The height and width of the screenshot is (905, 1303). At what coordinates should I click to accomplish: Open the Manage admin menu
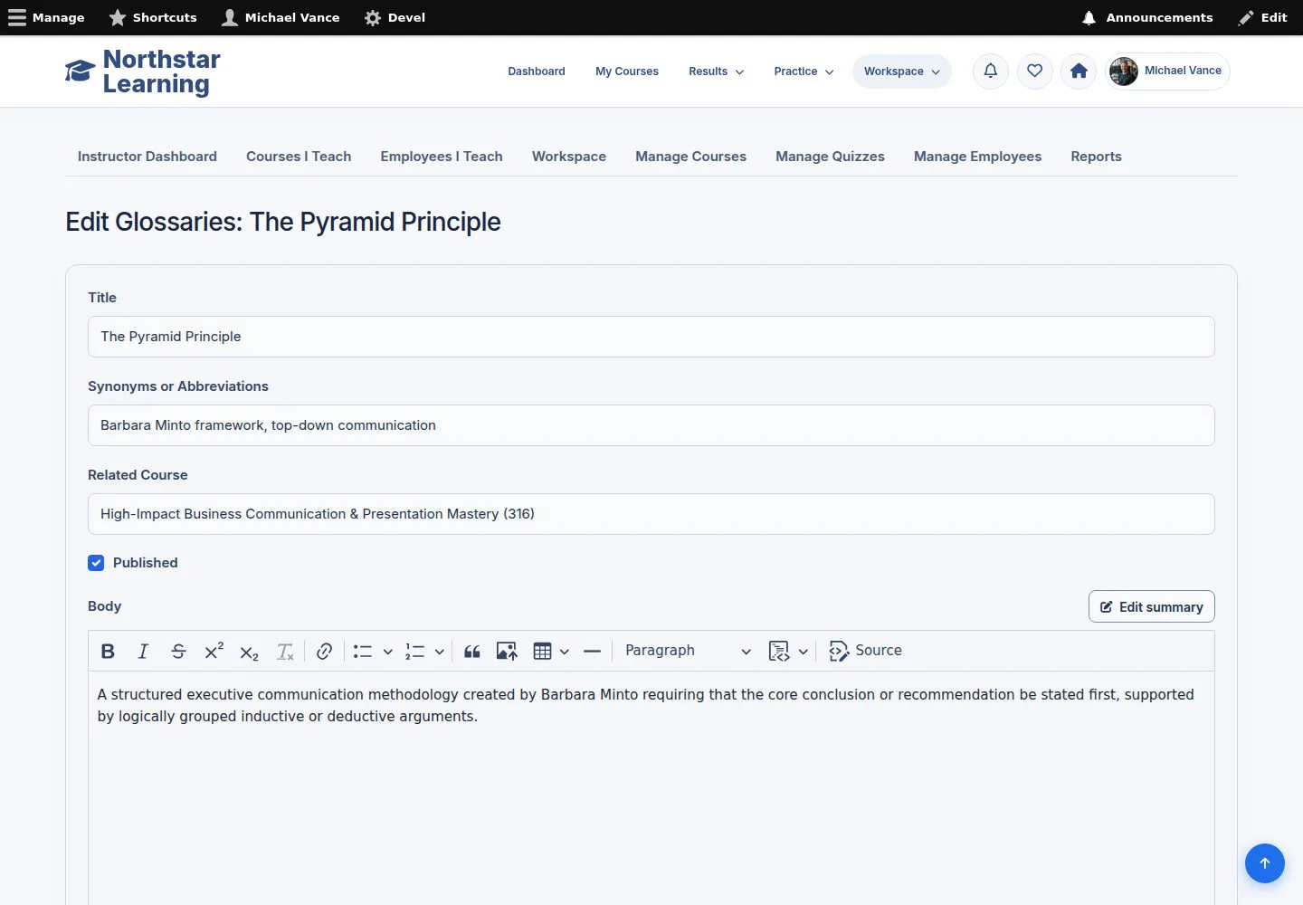[x=46, y=17]
